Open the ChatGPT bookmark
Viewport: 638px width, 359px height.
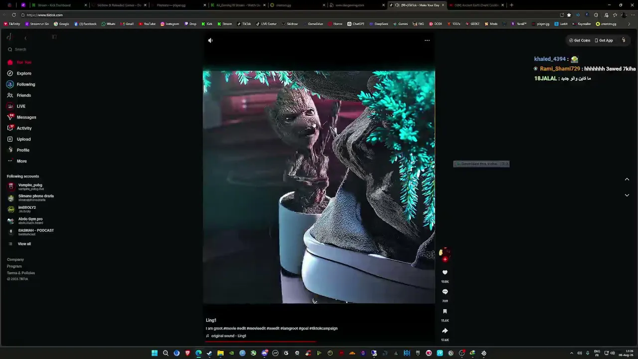[x=356, y=24]
